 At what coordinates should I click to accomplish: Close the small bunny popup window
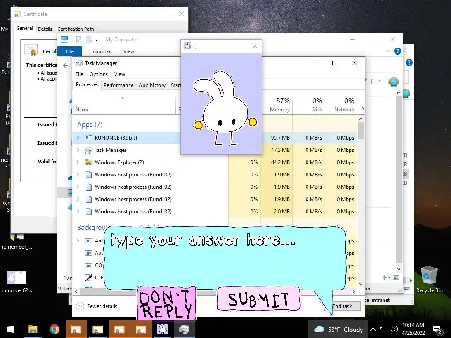tap(255, 46)
